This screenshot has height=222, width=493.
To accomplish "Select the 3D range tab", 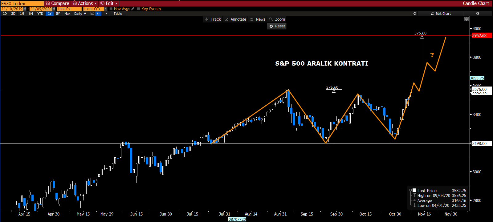I will (13, 14).
